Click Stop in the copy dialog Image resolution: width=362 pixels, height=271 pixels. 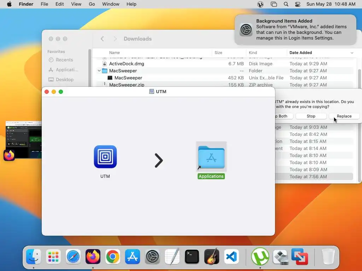tap(311, 116)
